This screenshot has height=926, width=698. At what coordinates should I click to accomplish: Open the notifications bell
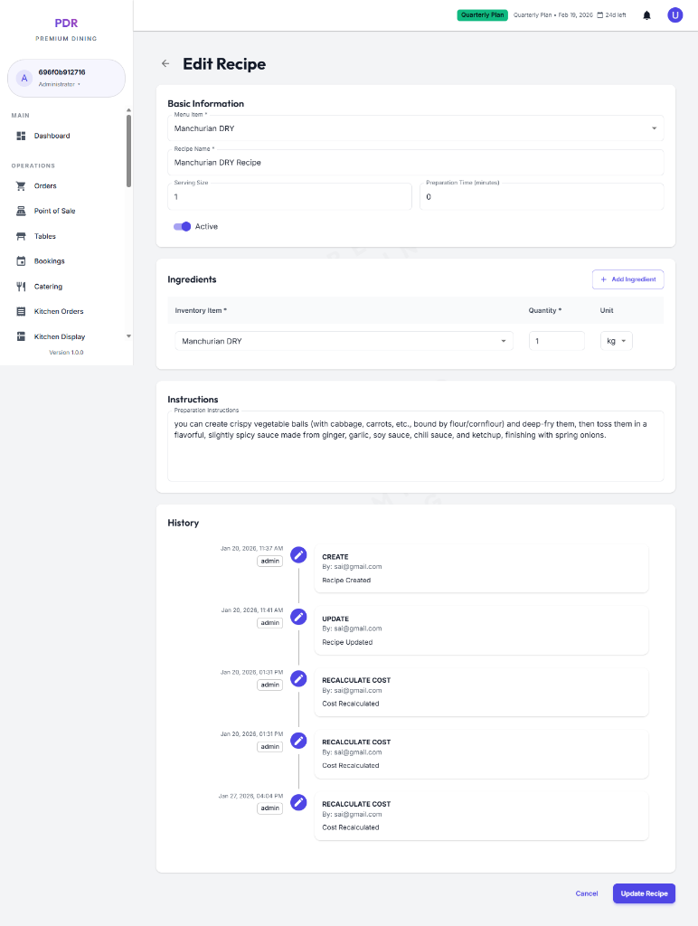coord(646,15)
